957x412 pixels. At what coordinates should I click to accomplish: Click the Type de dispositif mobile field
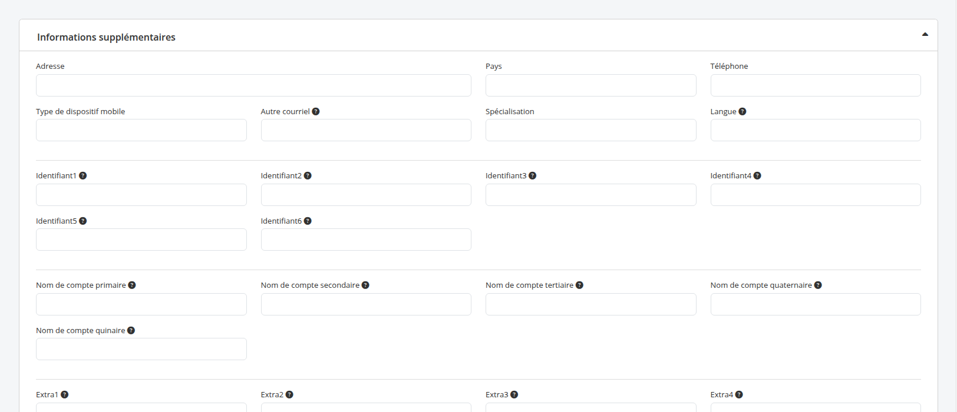pyautogui.click(x=141, y=130)
